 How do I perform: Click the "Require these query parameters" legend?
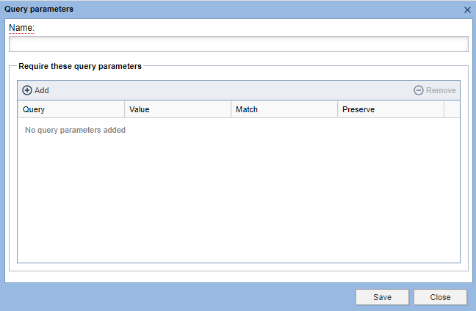(80, 65)
